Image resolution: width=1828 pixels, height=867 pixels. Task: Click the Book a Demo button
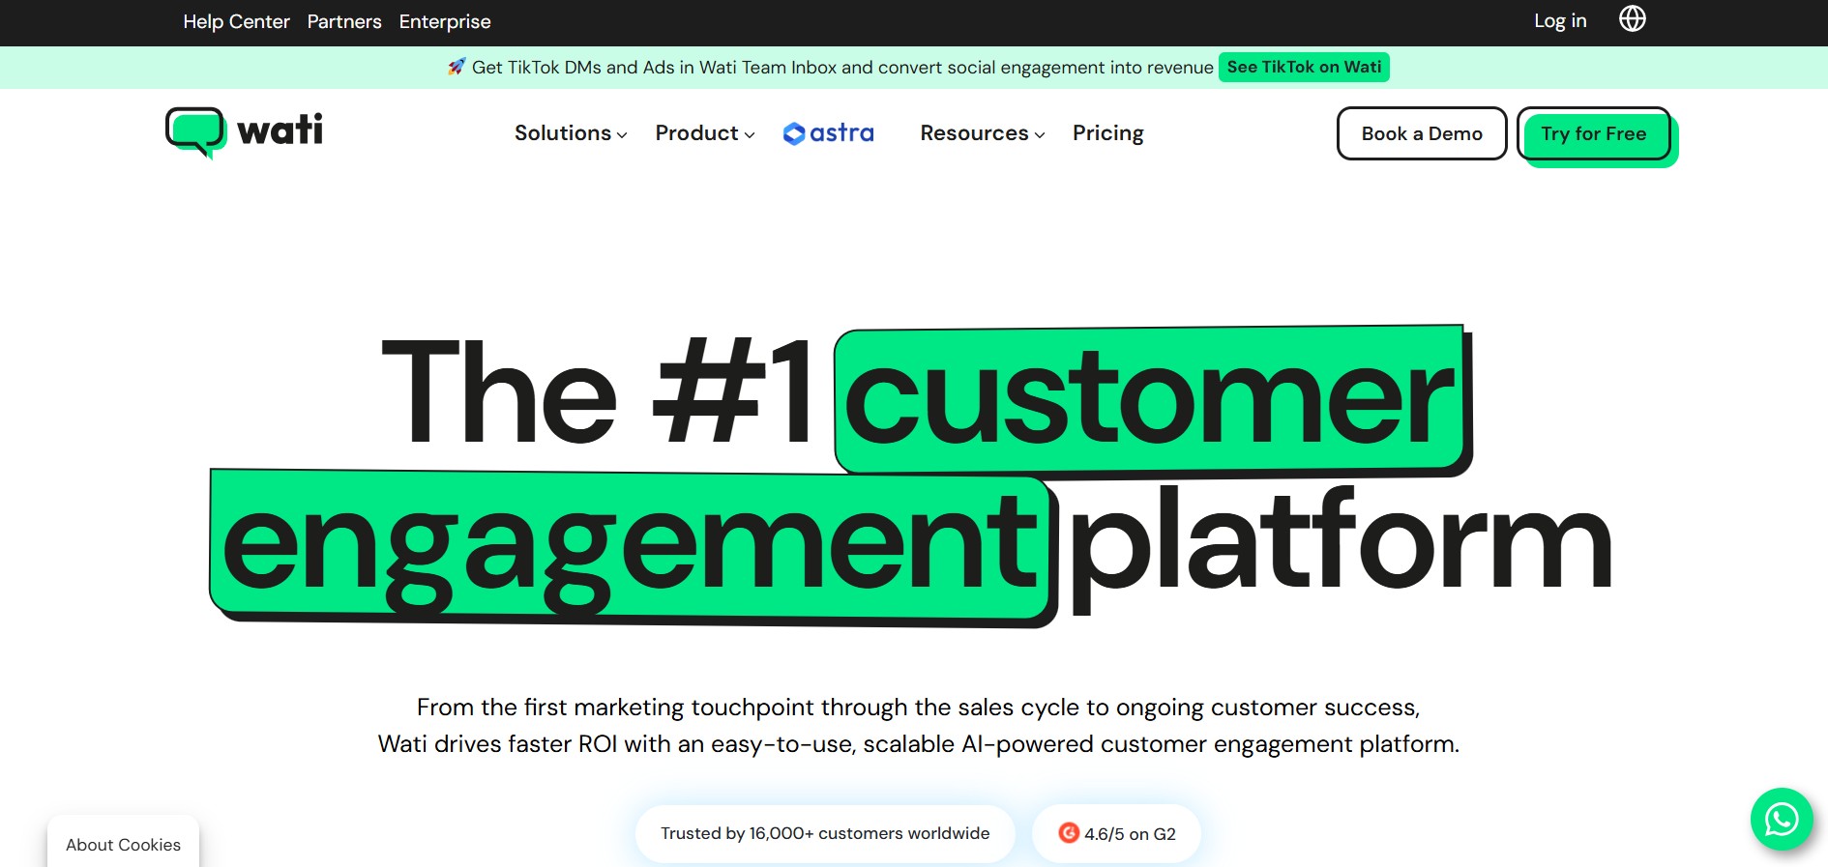click(1422, 133)
